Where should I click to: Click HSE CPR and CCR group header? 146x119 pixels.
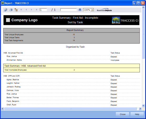pyautogui.click(x=12, y=76)
